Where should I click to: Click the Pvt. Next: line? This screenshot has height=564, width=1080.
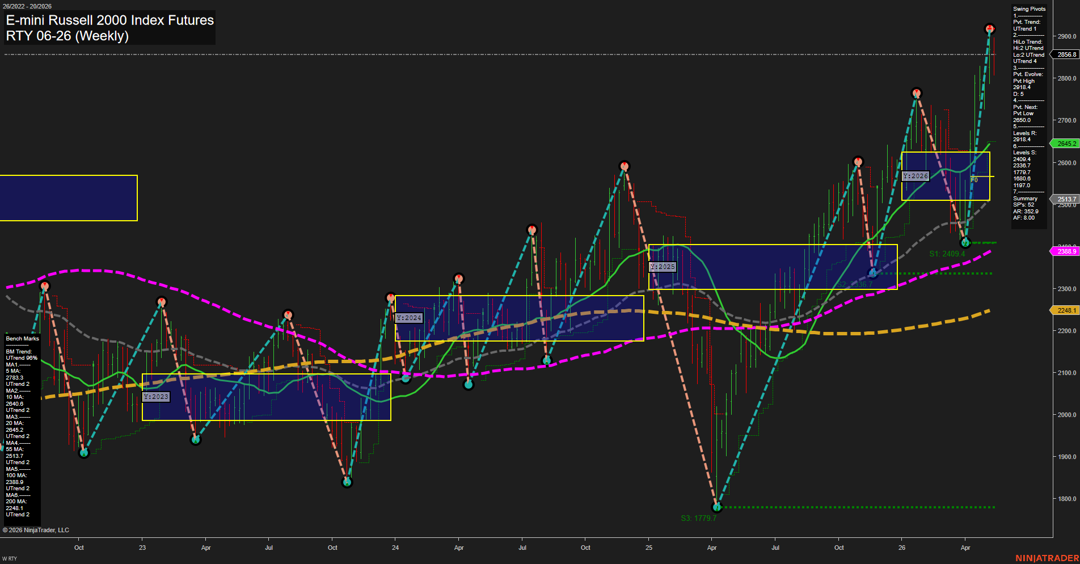click(1025, 107)
